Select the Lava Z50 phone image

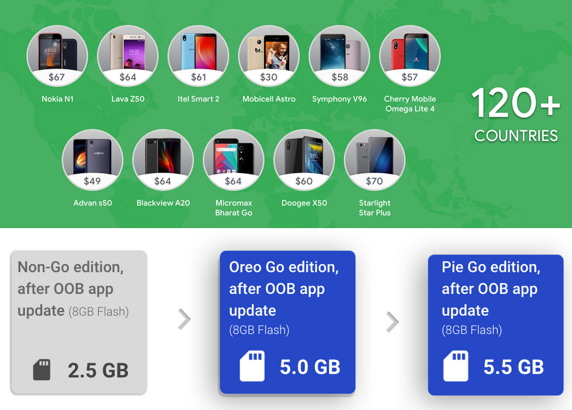[x=128, y=56]
